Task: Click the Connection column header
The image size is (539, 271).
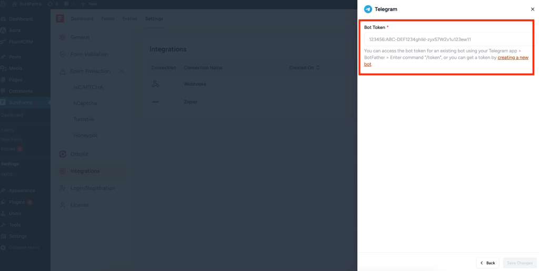Action: coord(163,68)
